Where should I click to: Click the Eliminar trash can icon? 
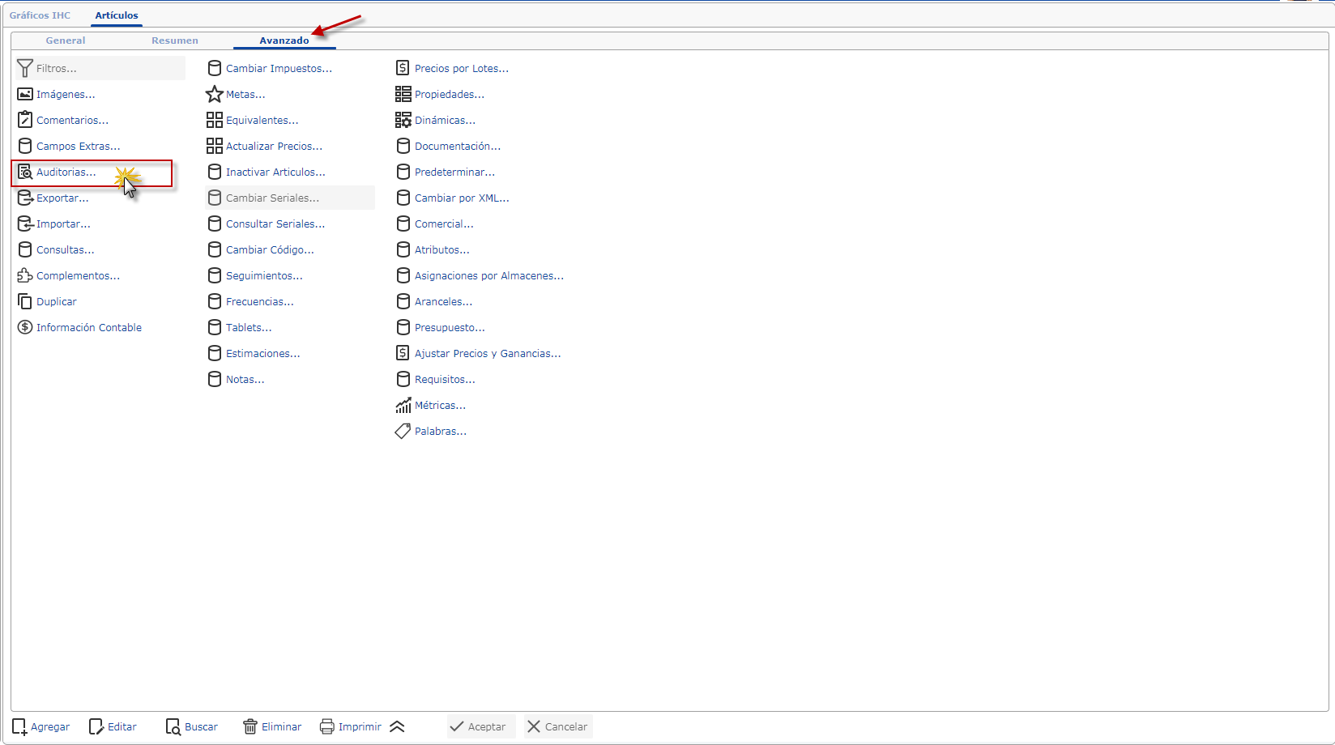(x=250, y=727)
